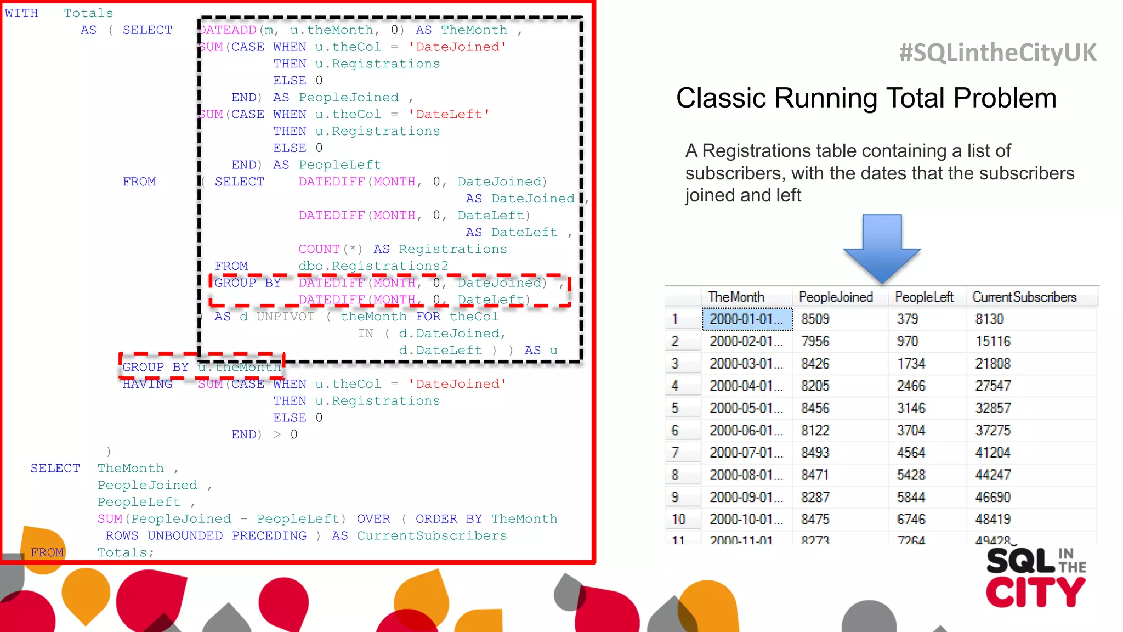Click the 3146 PeopleLeft cell

926,408
